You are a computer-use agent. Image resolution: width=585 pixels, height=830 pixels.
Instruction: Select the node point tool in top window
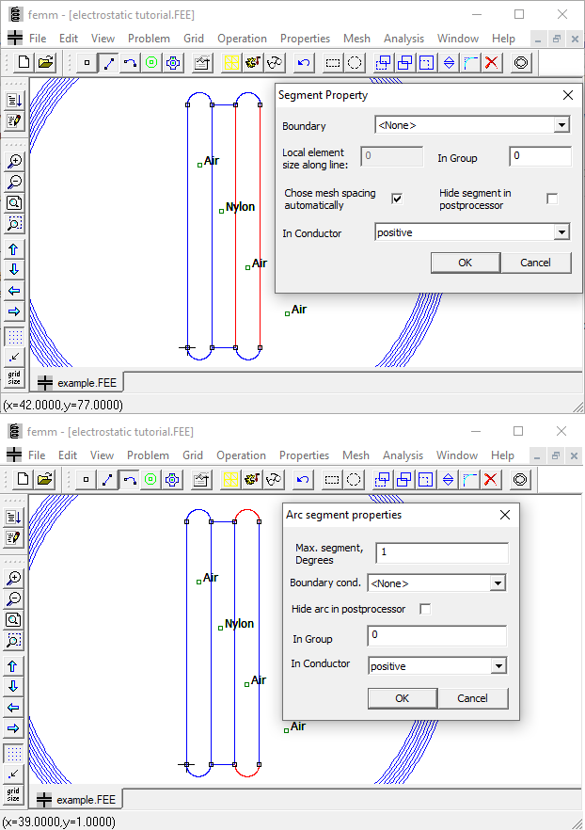(87, 63)
